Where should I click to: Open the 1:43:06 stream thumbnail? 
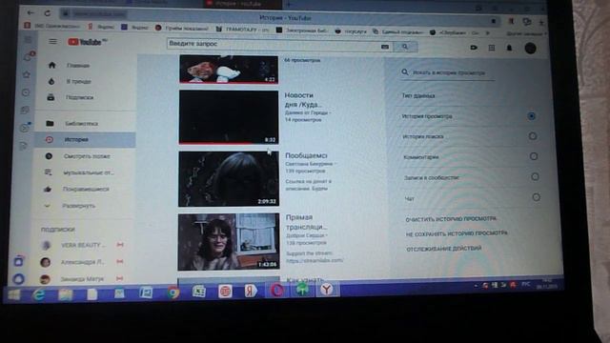229,241
